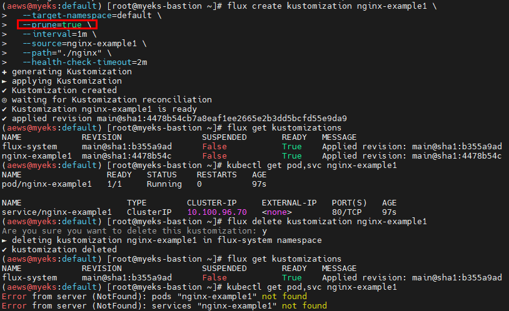
Task: Click 'nginx-example1' name in kustomizations table
Action: [37, 156]
